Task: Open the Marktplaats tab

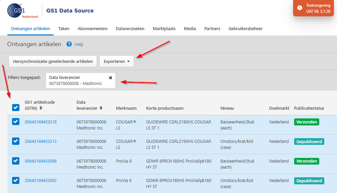Action: (x=164, y=29)
